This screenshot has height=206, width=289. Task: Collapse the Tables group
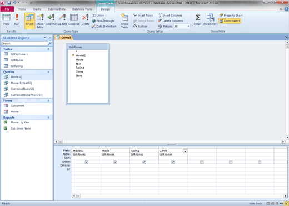click(48, 49)
